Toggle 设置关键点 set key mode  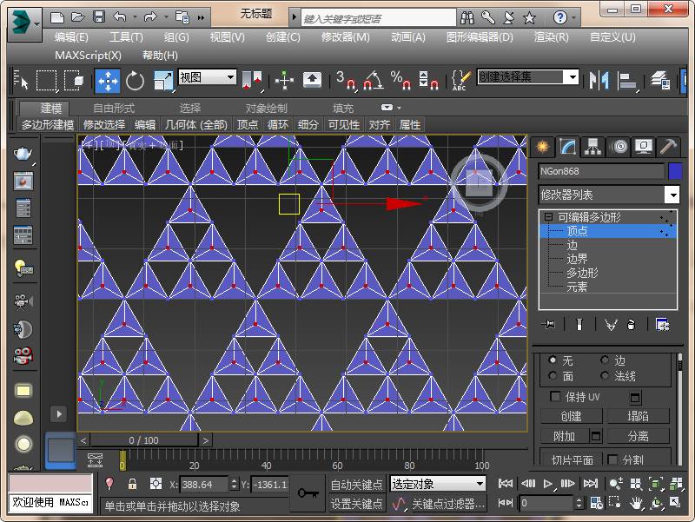tap(356, 504)
